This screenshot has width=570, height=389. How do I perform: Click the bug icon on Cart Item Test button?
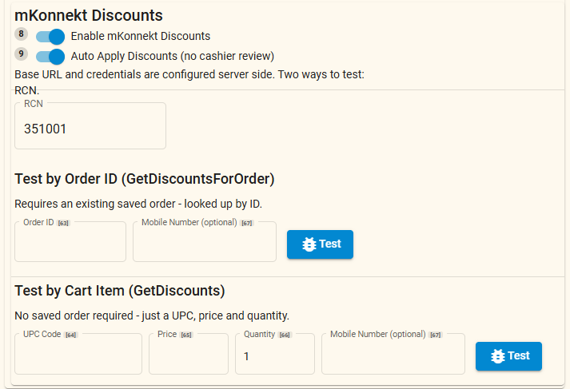pos(498,356)
